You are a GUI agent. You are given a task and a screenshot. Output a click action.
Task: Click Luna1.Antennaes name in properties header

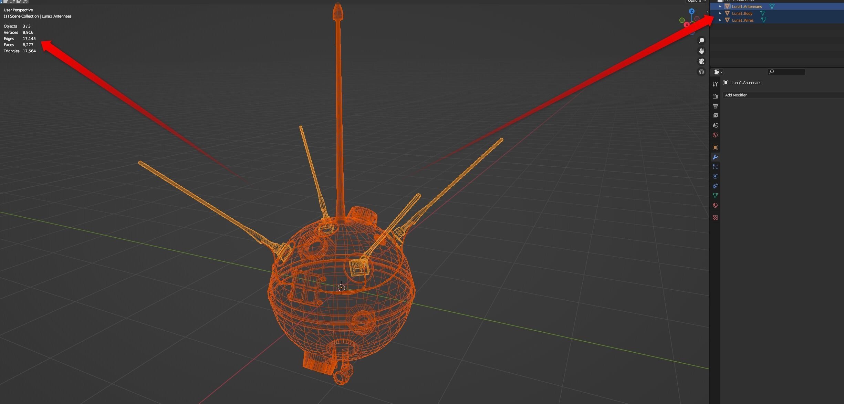tap(746, 83)
